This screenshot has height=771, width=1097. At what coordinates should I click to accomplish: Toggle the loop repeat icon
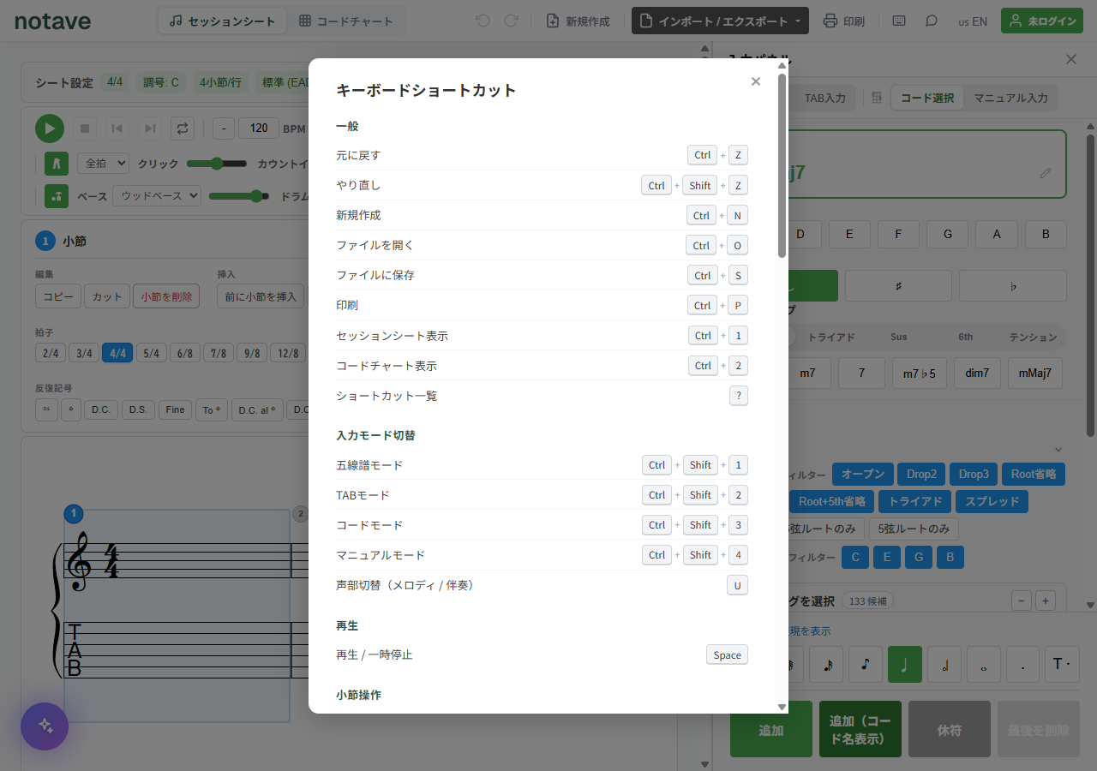click(x=182, y=128)
